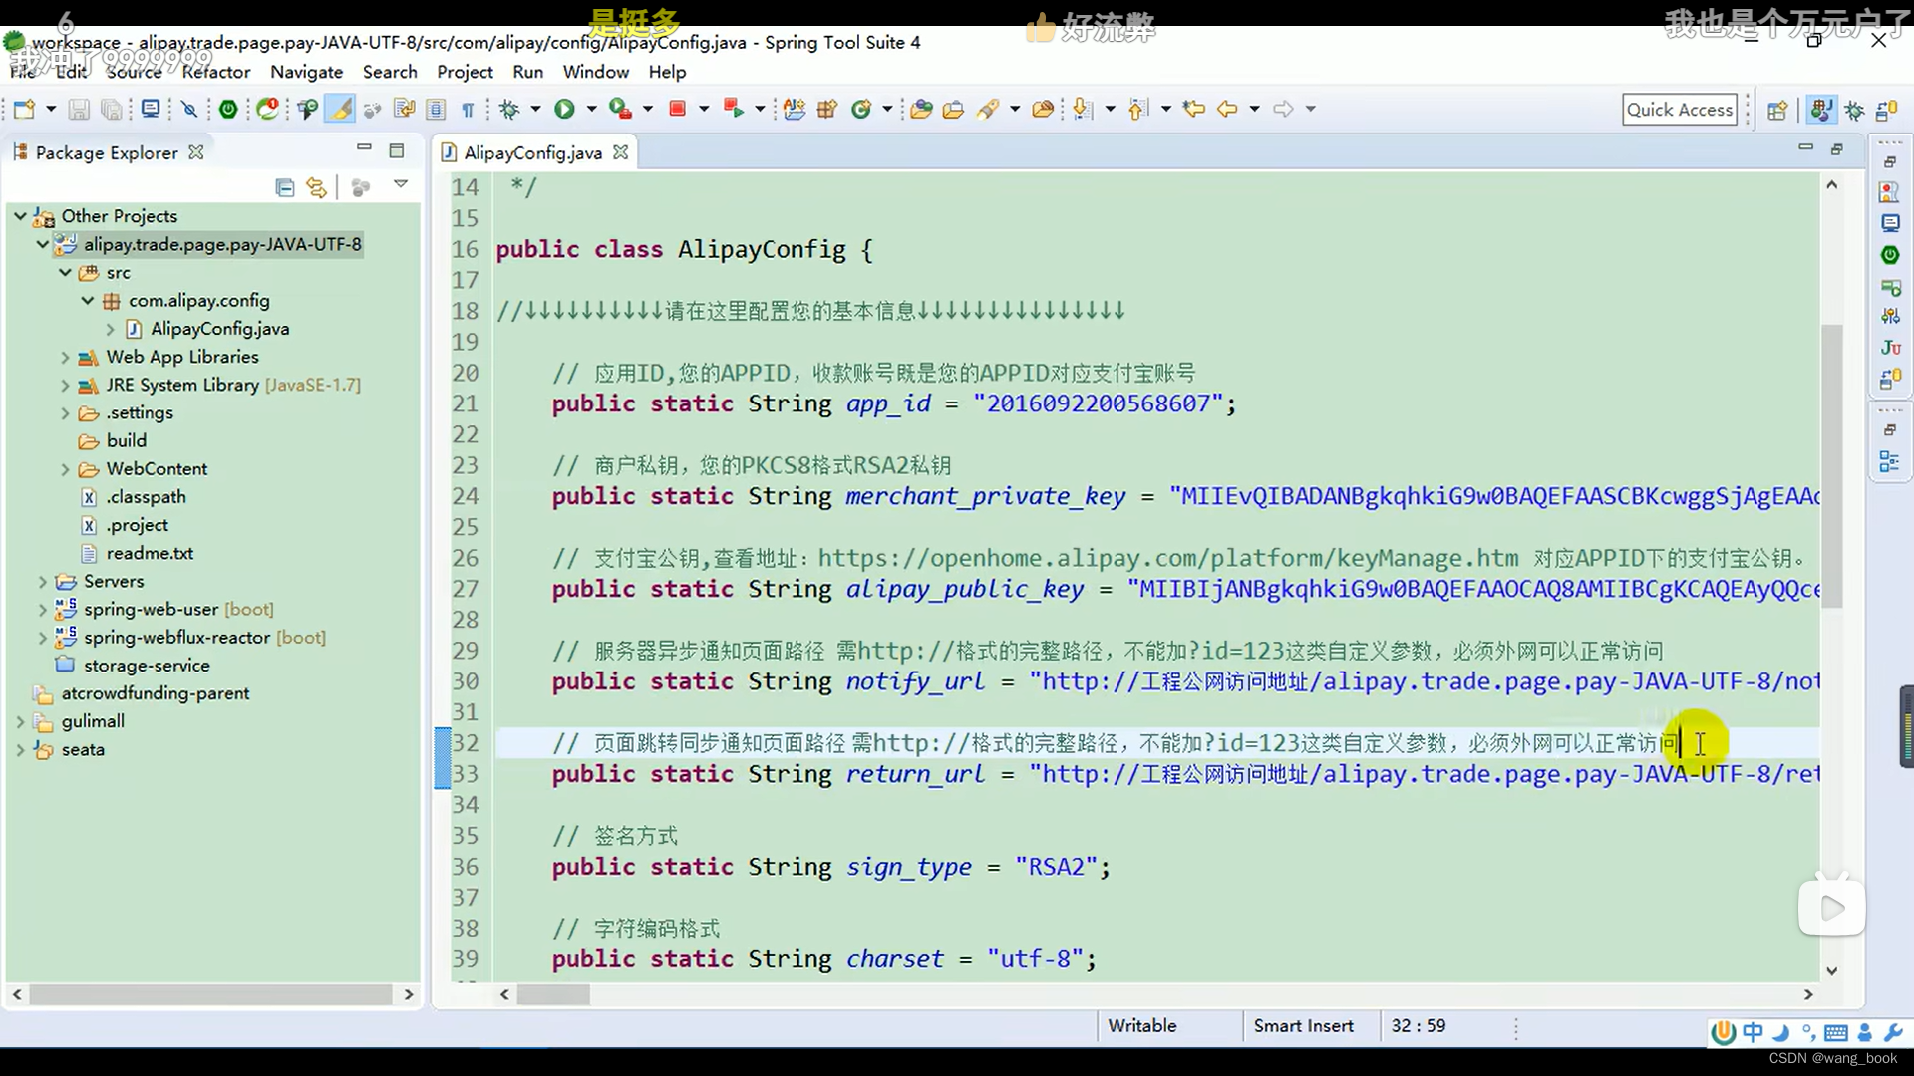1914x1076 pixels.
Task: Click the Last Edit Location icon
Action: [x=1194, y=109]
